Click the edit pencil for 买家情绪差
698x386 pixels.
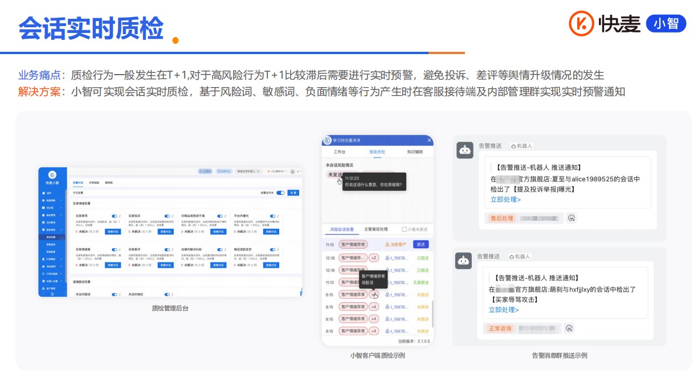click(120, 249)
